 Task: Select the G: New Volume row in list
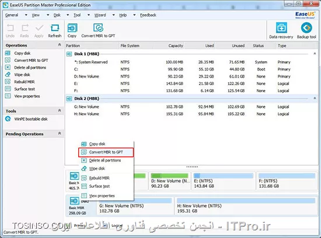click(191, 107)
